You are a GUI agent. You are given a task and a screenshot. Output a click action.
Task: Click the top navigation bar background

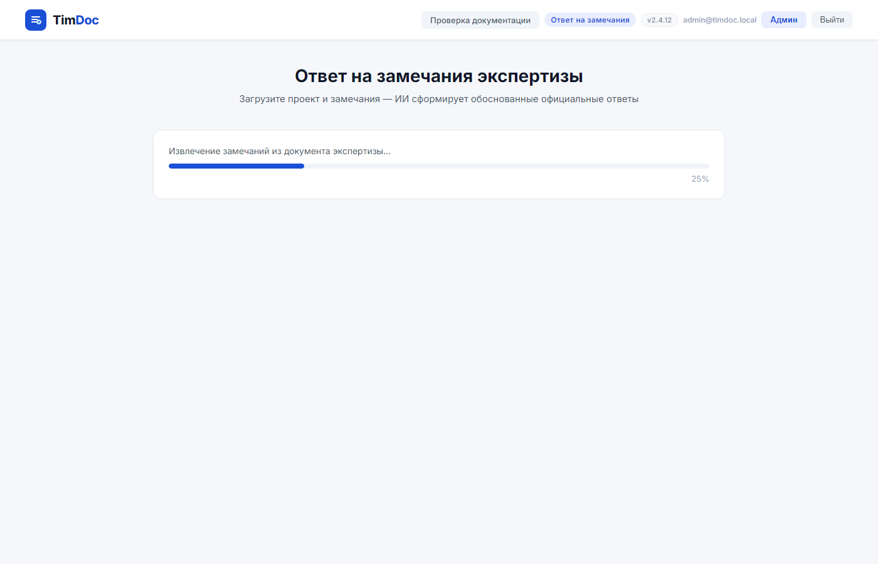coord(263,19)
